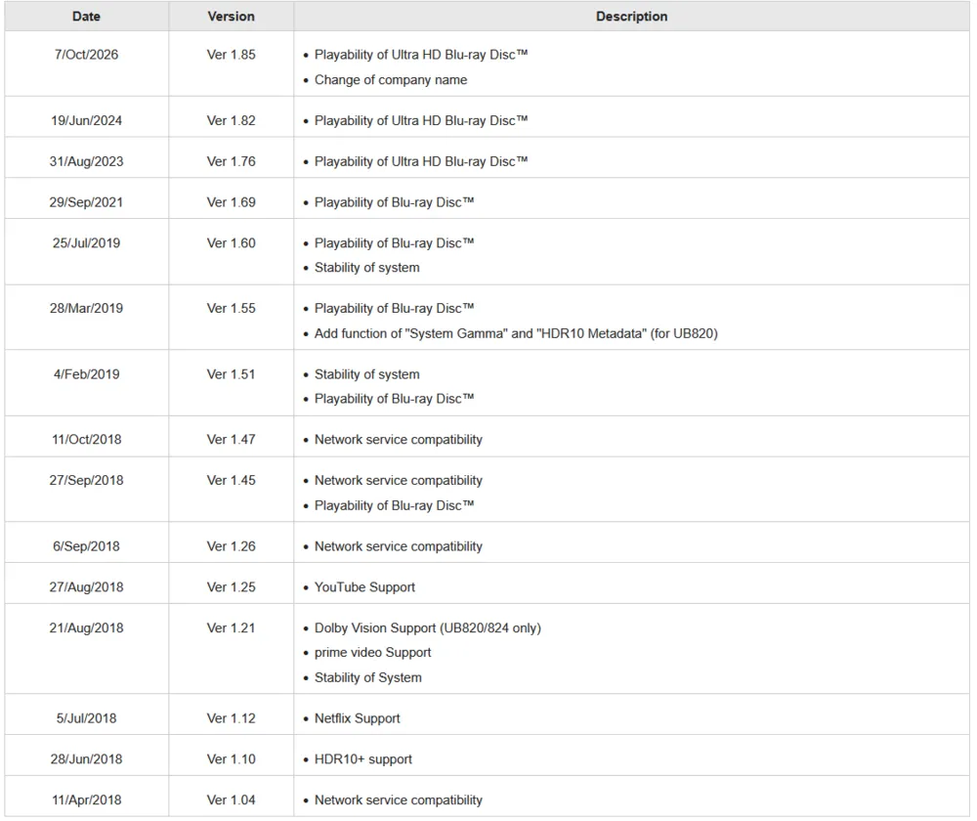
Task: Select version Ver 1.25
Action: pyautogui.click(x=232, y=587)
